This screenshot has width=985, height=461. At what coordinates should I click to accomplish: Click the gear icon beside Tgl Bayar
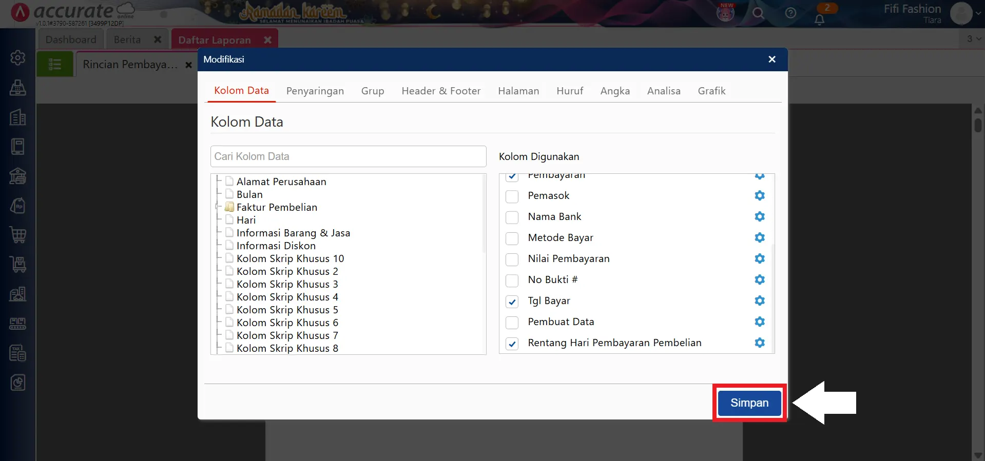760,300
